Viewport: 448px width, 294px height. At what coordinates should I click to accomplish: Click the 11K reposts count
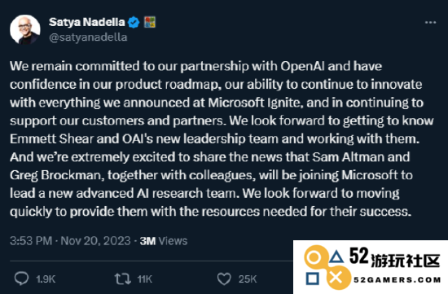(144, 279)
